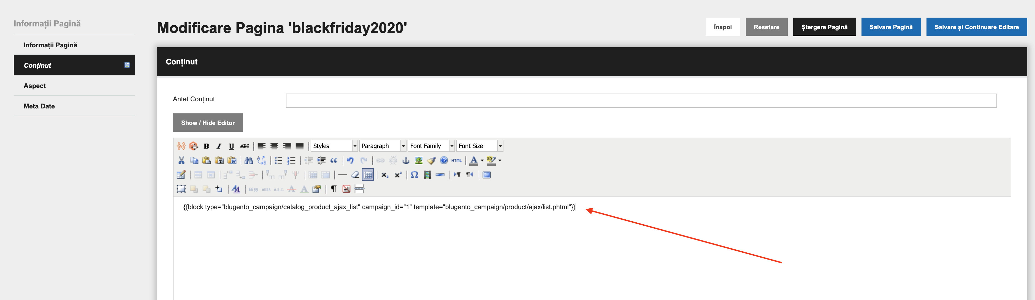Switch to the Aspect tab
The height and width of the screenshot is (300, 1035).
click(74, 86)
